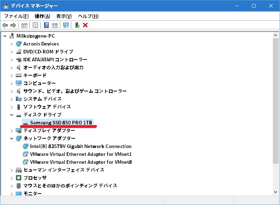
Task: Expand the ディスプレイ アダプター node
Action: [x=11, y=131]
